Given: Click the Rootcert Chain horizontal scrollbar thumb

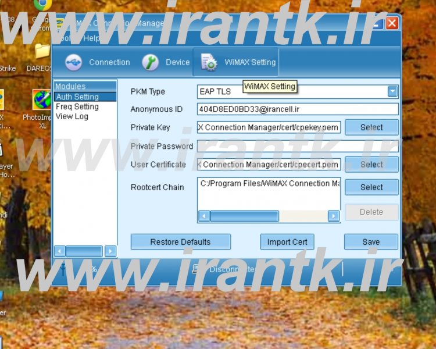Looking at the screenshot, I should click(244, 216).
